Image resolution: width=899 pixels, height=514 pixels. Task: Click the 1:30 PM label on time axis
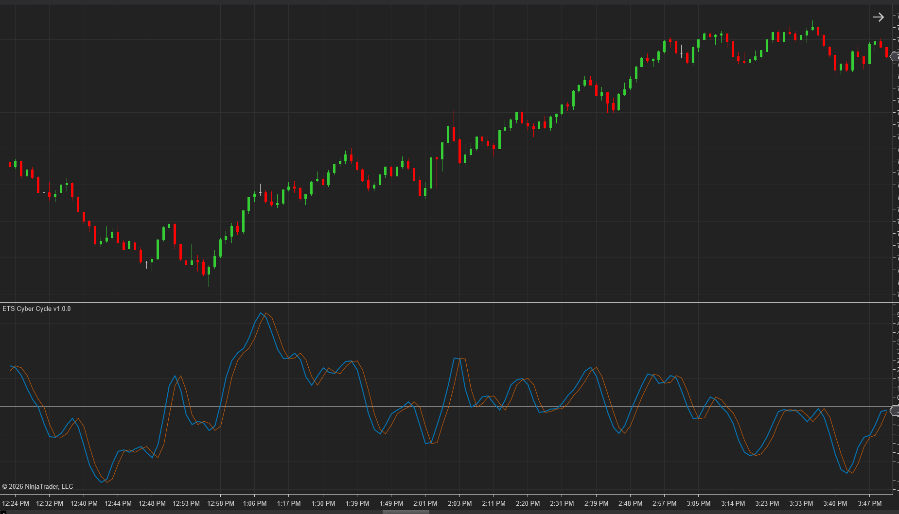pos(323,503)
